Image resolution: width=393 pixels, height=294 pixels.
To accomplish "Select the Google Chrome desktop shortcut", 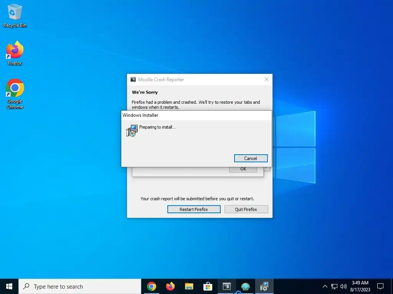I will 15,93.
